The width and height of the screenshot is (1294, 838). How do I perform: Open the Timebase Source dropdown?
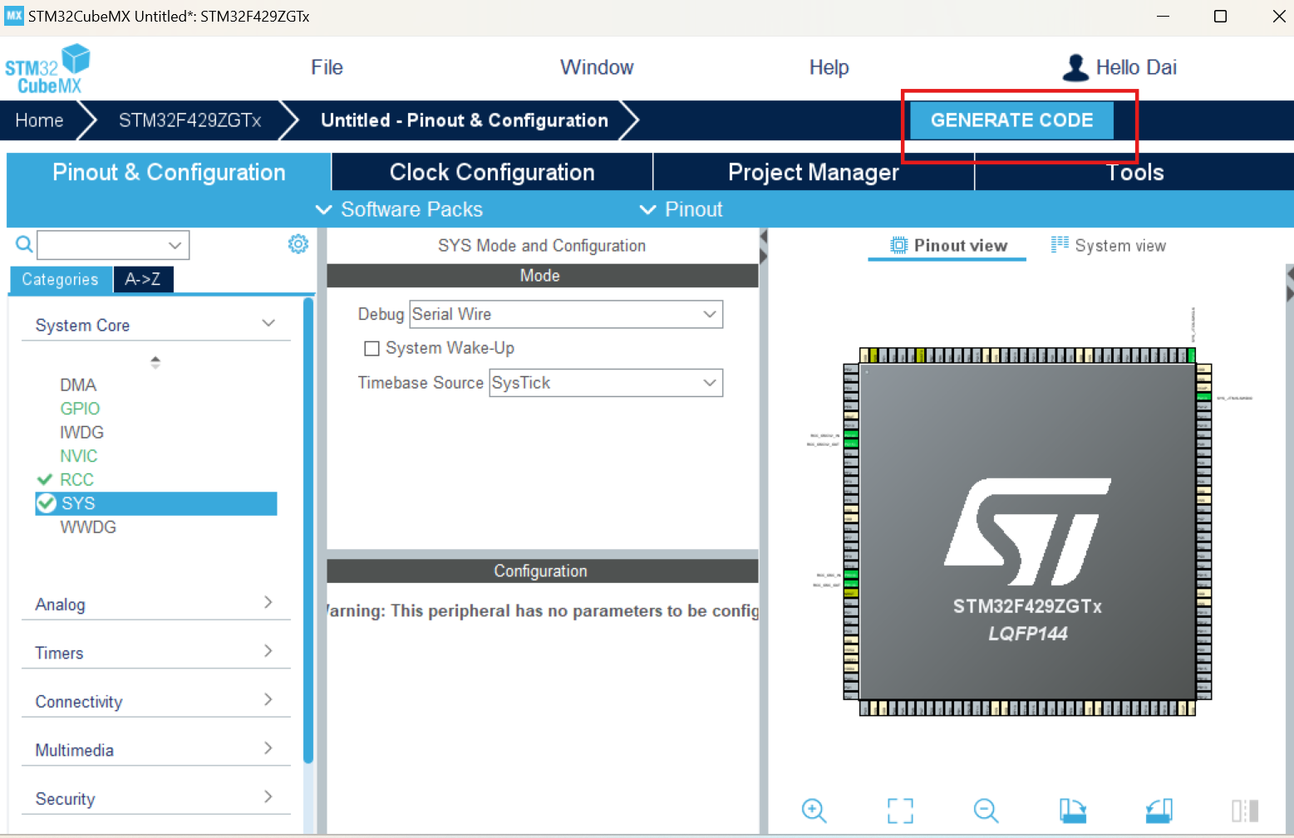pos(606,383)
